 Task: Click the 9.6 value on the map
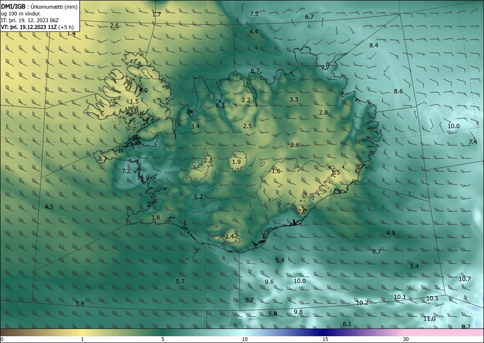[269, 282]
